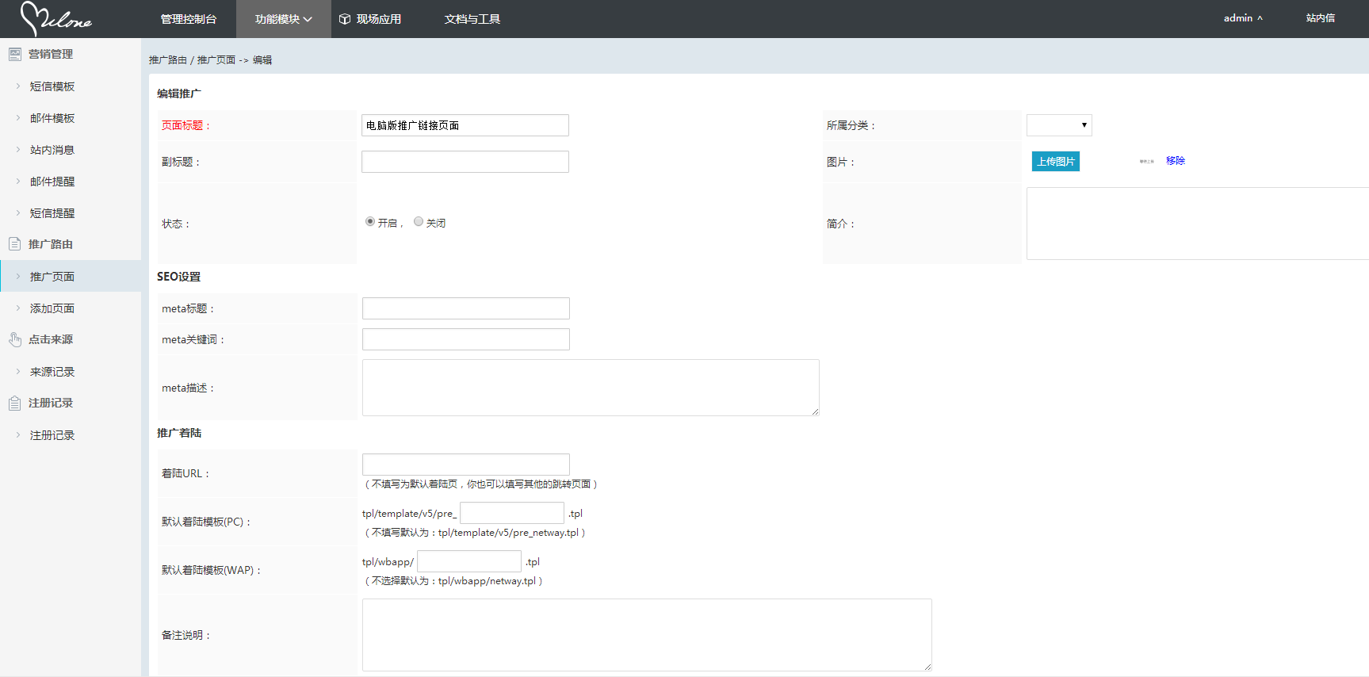This screenshot has width=1369, height=677.
Task: Expand the 功能模块 dropdown menu
Action: 283,19
